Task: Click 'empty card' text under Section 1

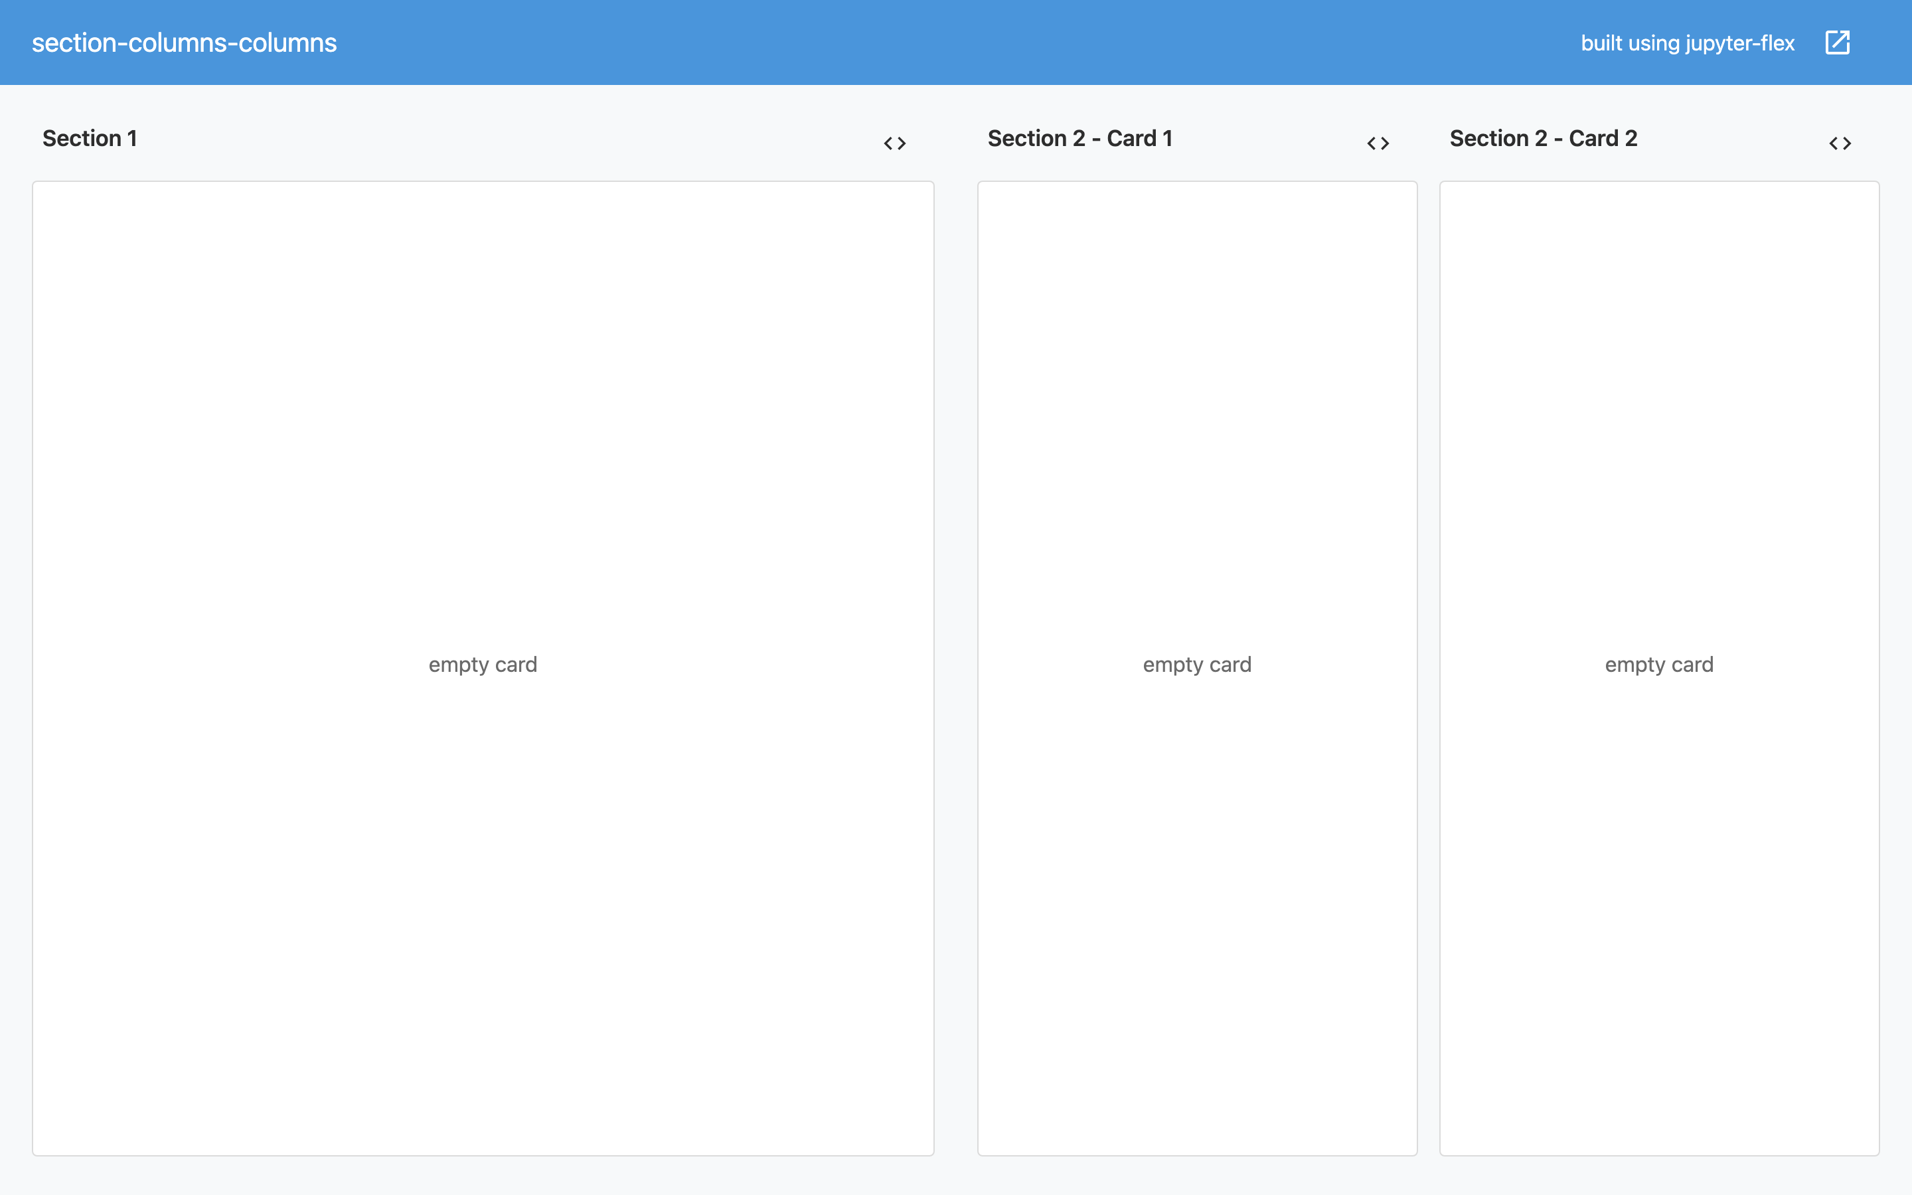Action: point(483,665)
